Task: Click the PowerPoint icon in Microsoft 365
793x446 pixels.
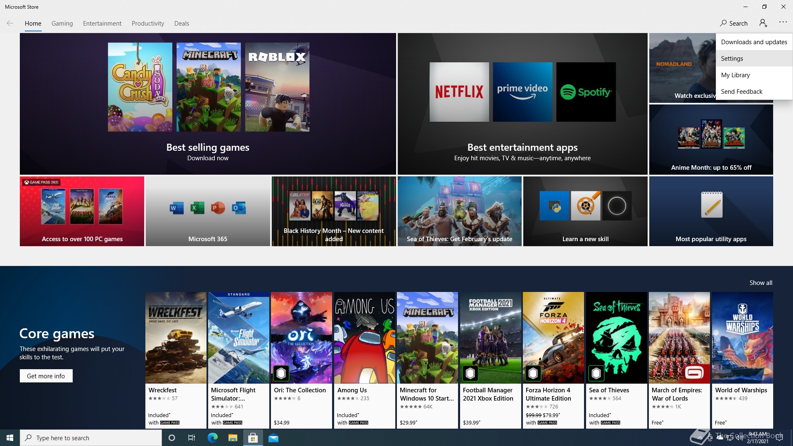Action: coord(218,208)
